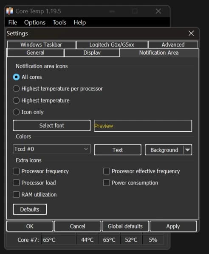Confirm settings with the OK button
The image size is (209, 254).
click(x=30, y=226)
